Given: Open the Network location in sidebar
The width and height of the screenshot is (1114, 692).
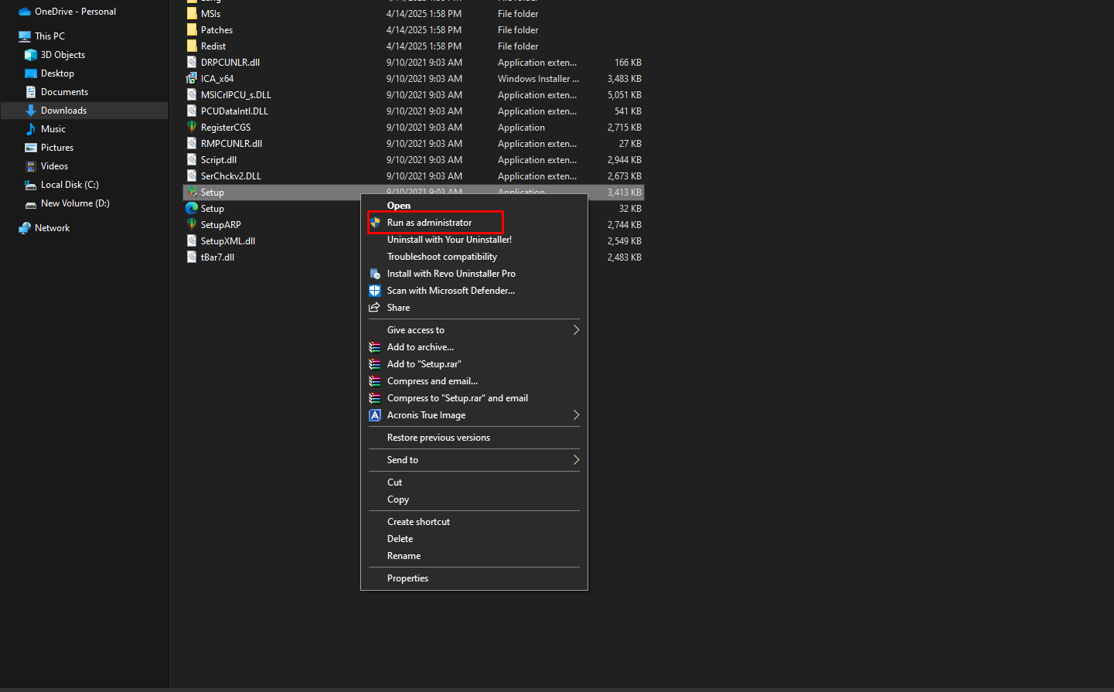Looking at the screenshot, I should (x=52, y=228).
